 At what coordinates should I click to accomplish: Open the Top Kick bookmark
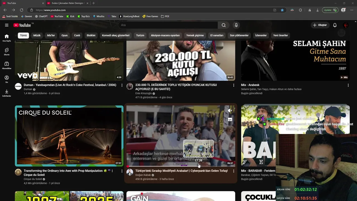tap(84, 16)
